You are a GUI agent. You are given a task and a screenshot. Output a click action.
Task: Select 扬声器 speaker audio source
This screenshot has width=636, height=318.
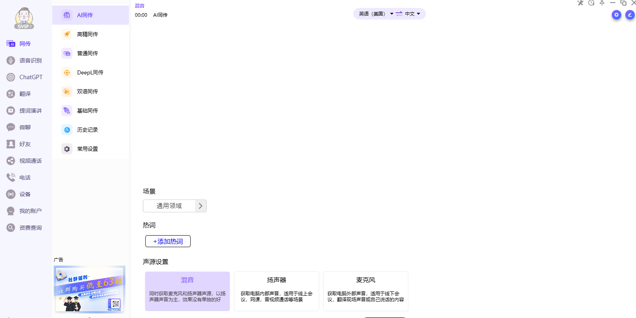pos(276,291)
